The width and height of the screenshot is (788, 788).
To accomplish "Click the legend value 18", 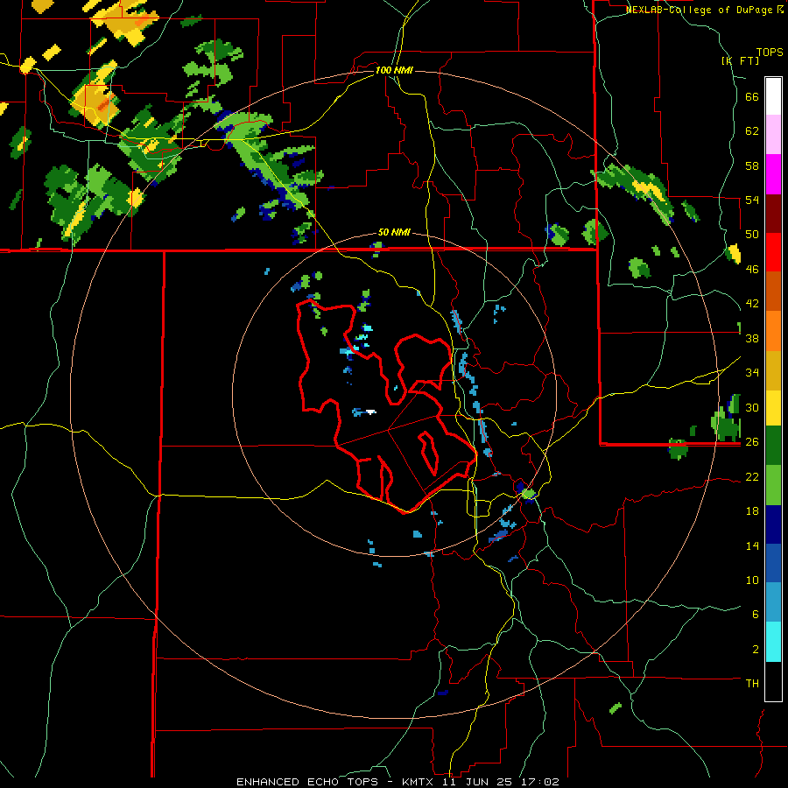I will 752,511.
